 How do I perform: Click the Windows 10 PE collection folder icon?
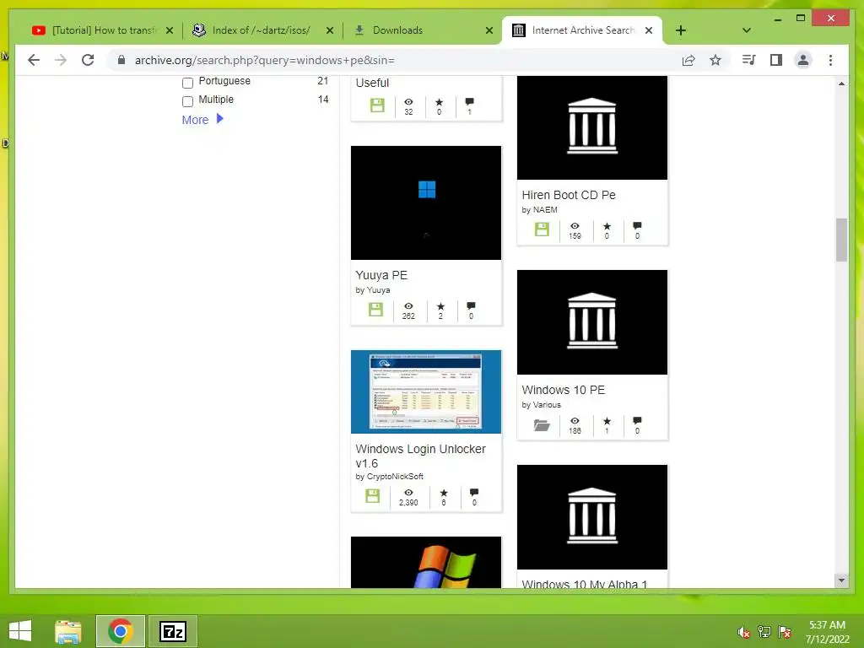542,425
